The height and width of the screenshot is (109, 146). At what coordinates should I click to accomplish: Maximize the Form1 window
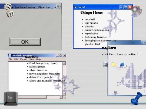pyautogui.click(x=126, y=7)
